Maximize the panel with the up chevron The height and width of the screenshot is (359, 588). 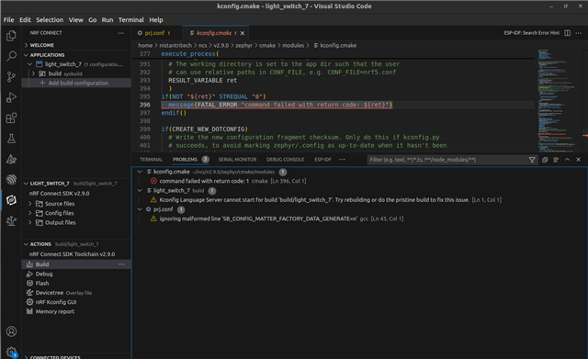pyautogui.click(x=567, y=160)
